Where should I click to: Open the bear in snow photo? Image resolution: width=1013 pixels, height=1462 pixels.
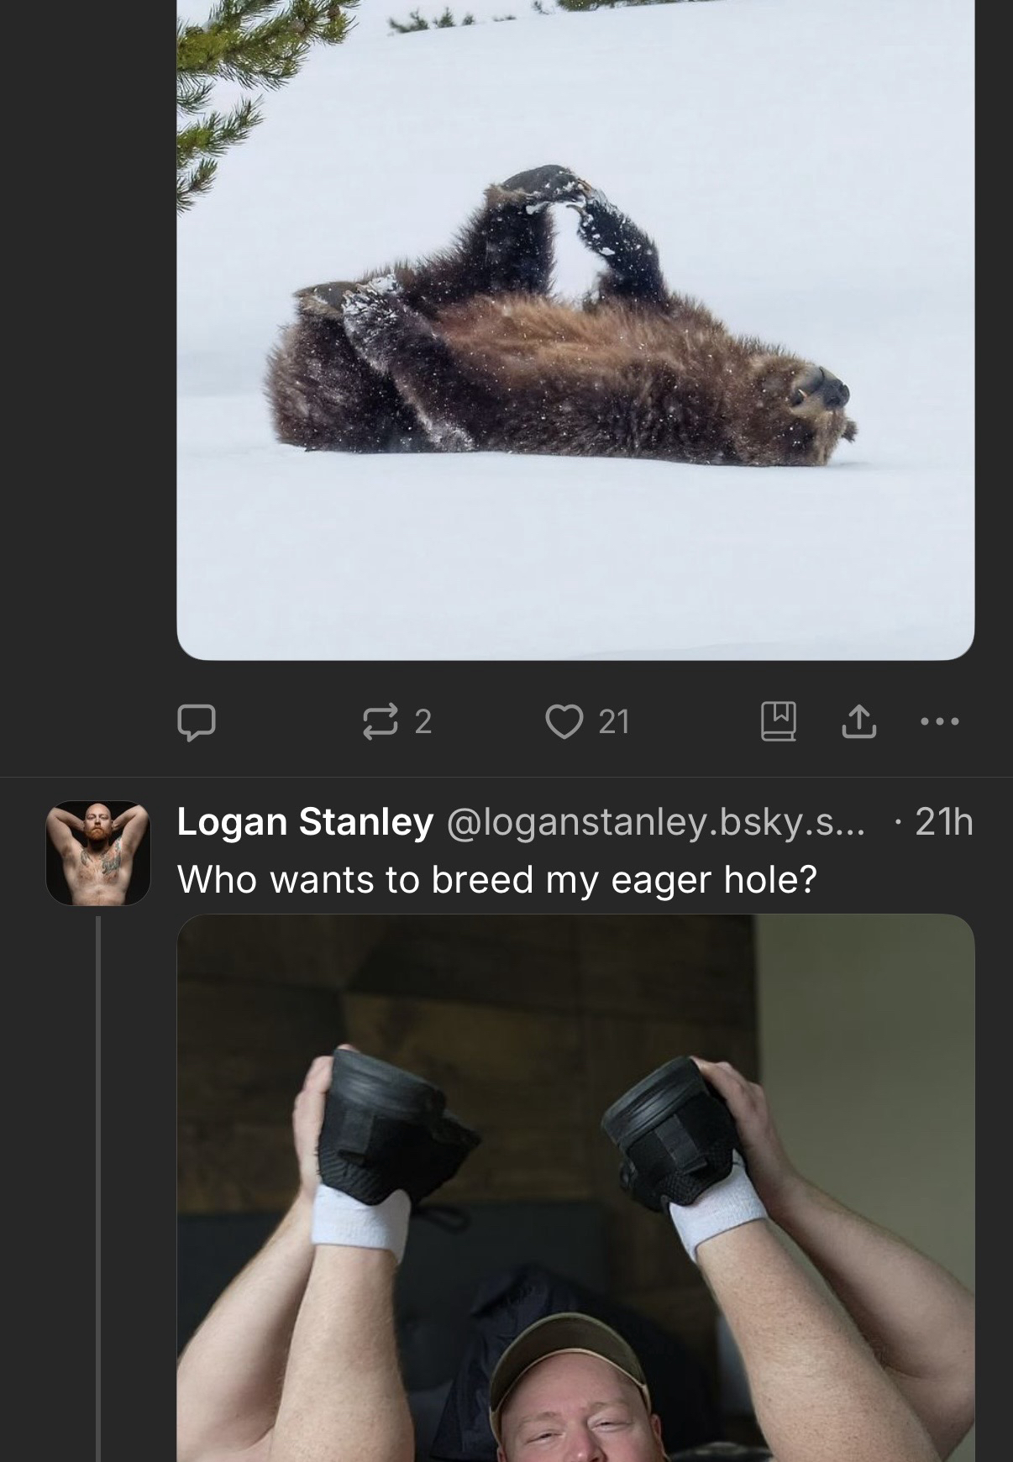pos(575,336)
